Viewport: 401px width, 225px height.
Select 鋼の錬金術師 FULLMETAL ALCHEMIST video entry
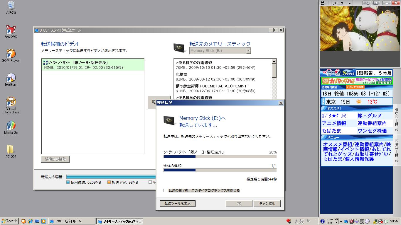(x=223, y=88)
